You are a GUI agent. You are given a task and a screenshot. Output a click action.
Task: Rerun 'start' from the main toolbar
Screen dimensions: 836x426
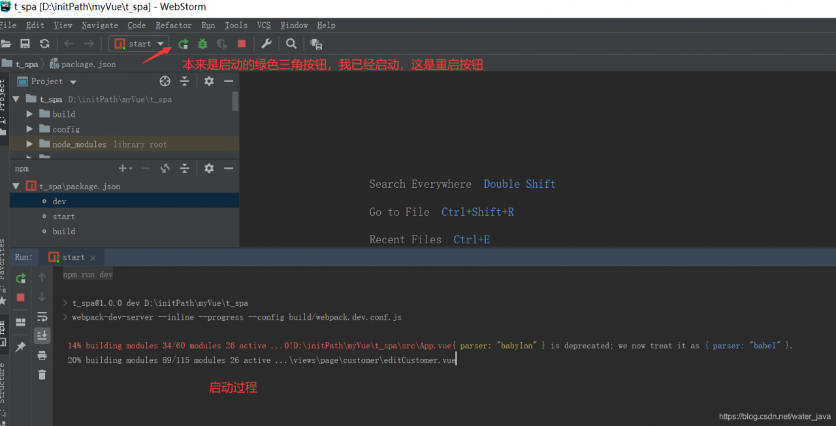point(184,44)
